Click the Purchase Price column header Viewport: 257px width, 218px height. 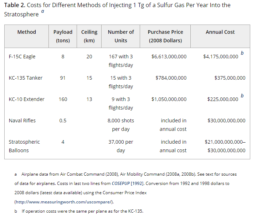[165, 36]
